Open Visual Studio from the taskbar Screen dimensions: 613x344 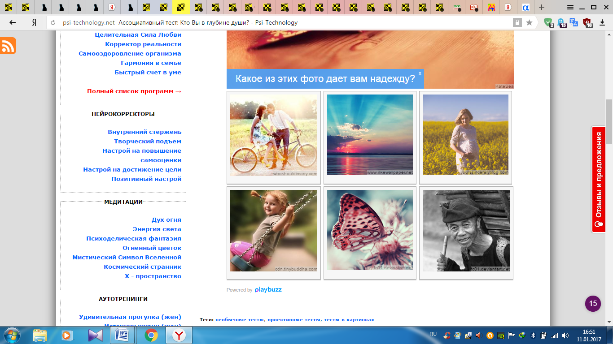click(x=95, y=335)
